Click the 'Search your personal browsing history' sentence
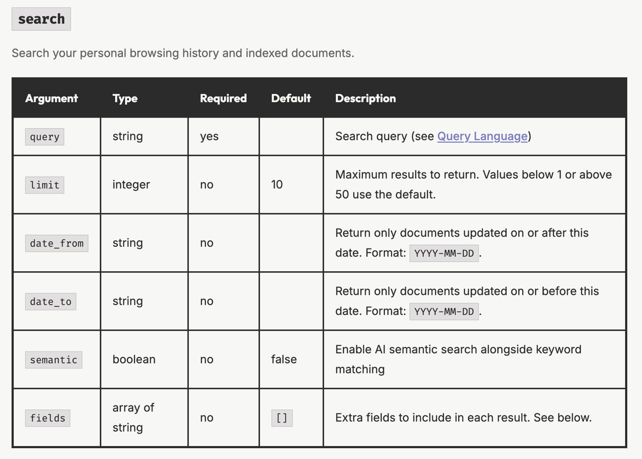This screenshot has width=642, height=459. 183,53
